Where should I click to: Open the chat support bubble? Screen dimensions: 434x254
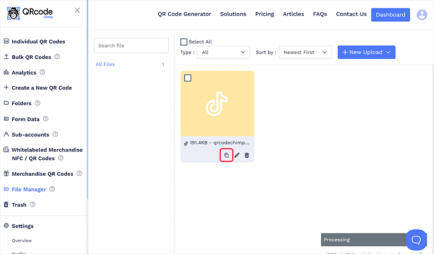[x=416, y=240]
